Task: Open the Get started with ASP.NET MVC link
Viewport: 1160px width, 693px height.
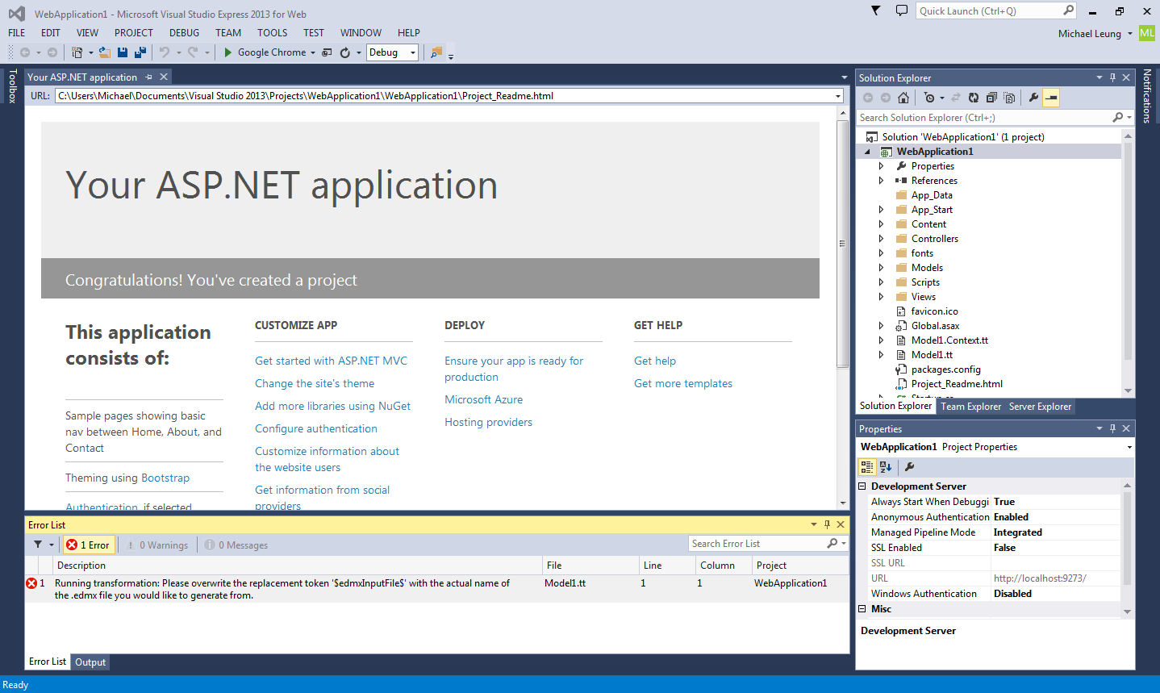Action: pyautogui.click(x=332, y=361)
